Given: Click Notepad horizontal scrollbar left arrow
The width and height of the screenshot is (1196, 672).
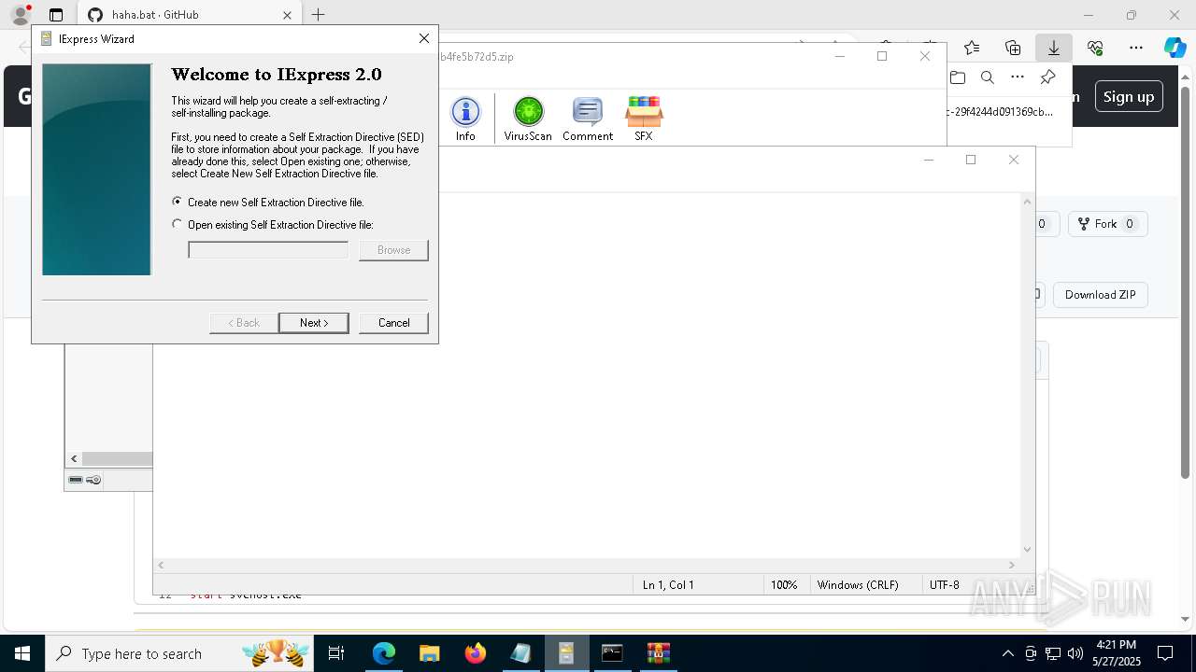Looking at the screenshot, I should 161,565.
